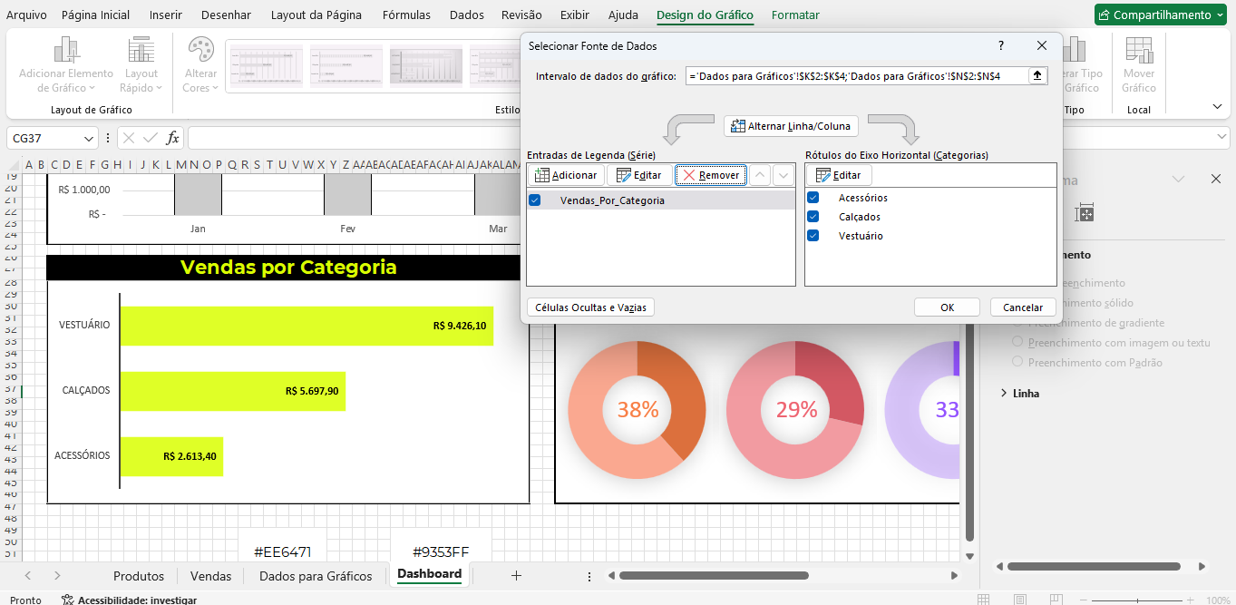This screenshot has width=1236, height=605.
Task: Select the second chart style thumbnail
Action: coord(346,66)
